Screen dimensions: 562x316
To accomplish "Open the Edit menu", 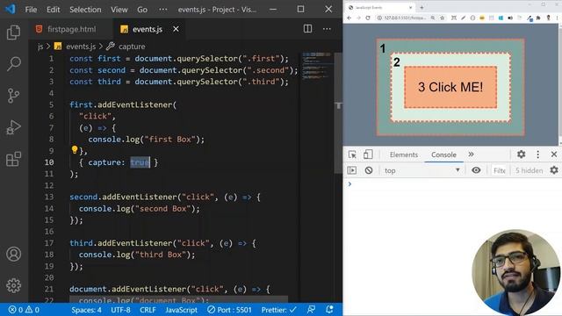I will tap(53, 10).
